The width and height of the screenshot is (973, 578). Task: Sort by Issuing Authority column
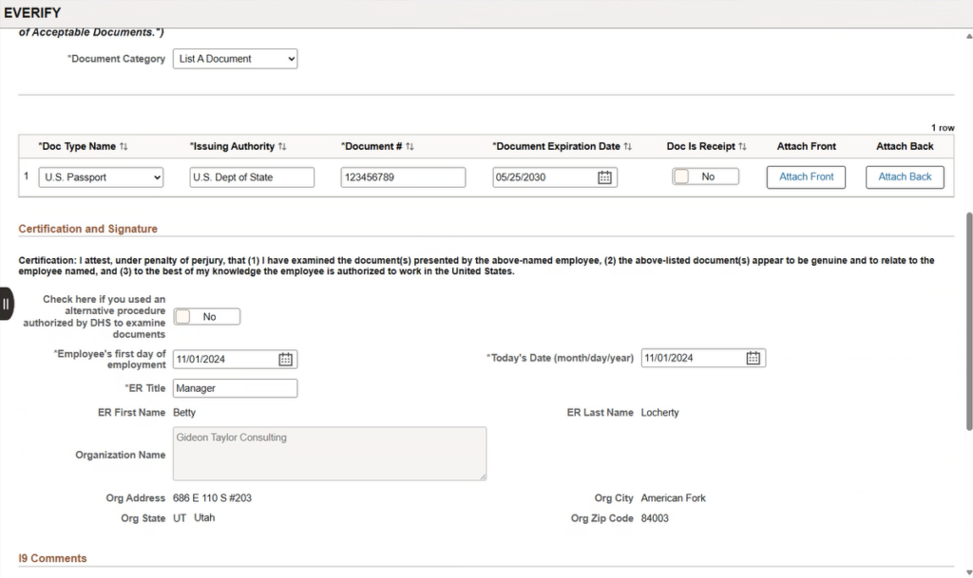(x=282, y=147)
